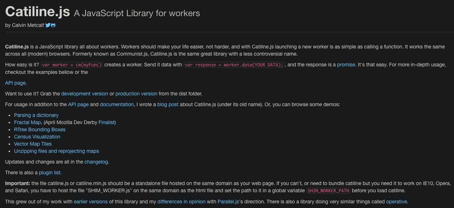Follow the 'promise' link
This screenshot has width=454, height=208.
(346, 65)
